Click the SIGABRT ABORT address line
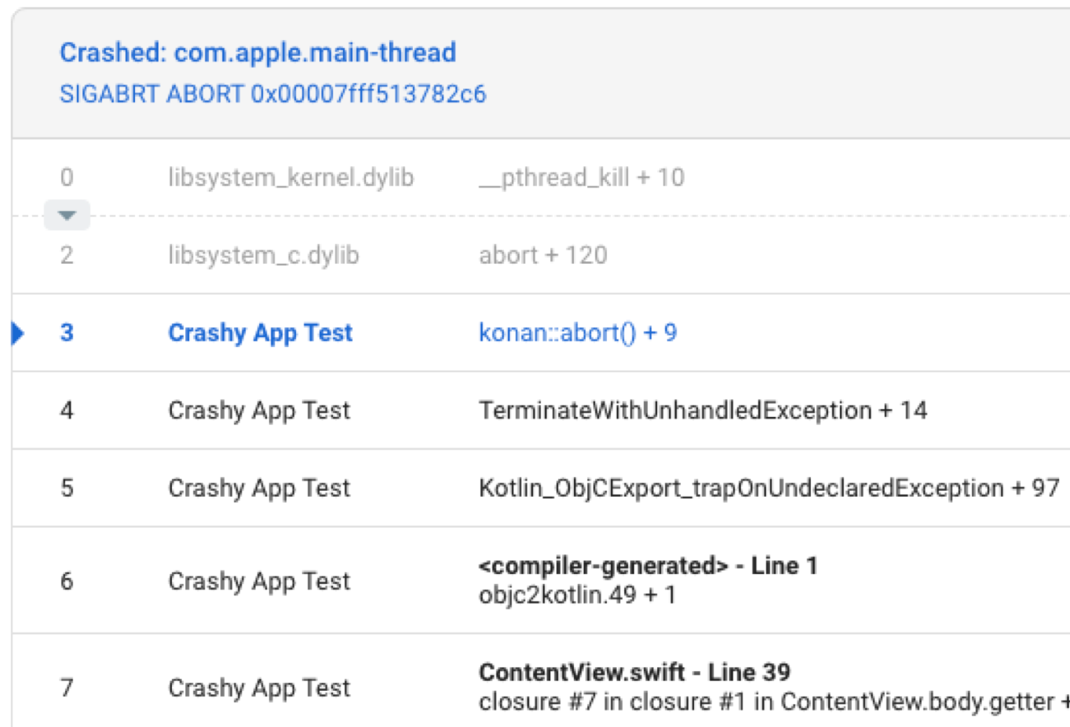1070x727 pixels. tap(272, 94)
